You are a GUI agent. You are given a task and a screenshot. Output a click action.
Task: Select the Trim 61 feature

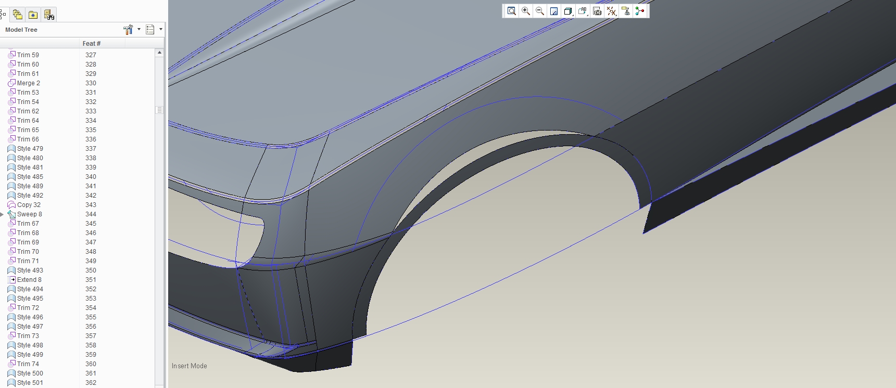pos(28,74)
